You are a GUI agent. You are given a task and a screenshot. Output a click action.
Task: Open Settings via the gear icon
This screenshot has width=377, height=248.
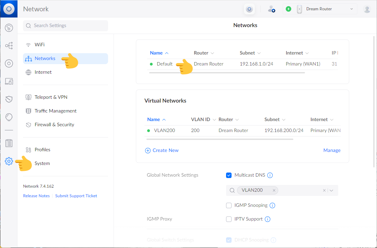9,161
